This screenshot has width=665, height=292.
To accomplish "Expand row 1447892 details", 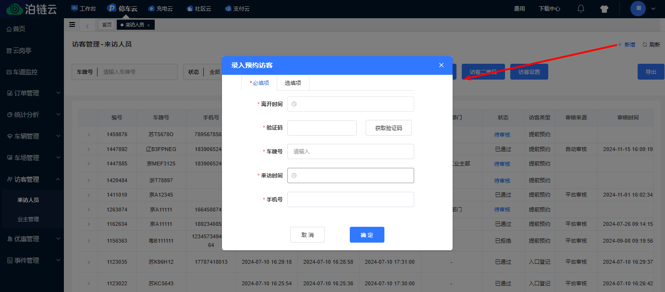I will pyautogui.click(x=88, y=149).
